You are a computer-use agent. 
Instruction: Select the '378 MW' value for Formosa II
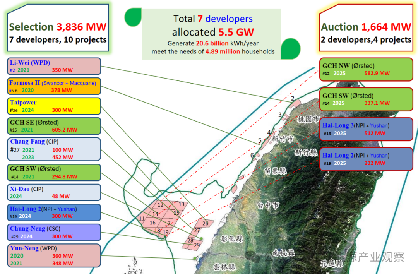click(x=61, y=90)
